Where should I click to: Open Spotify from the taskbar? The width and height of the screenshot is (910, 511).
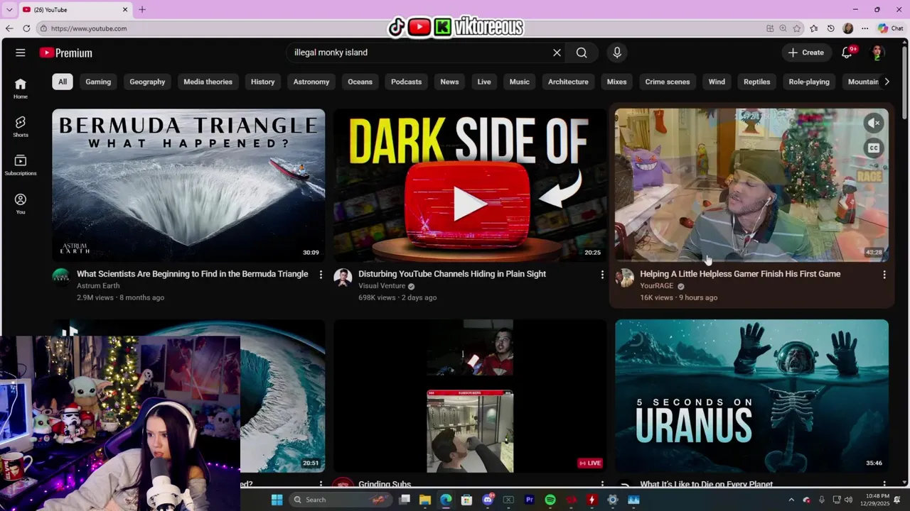[x=550, y=500]
